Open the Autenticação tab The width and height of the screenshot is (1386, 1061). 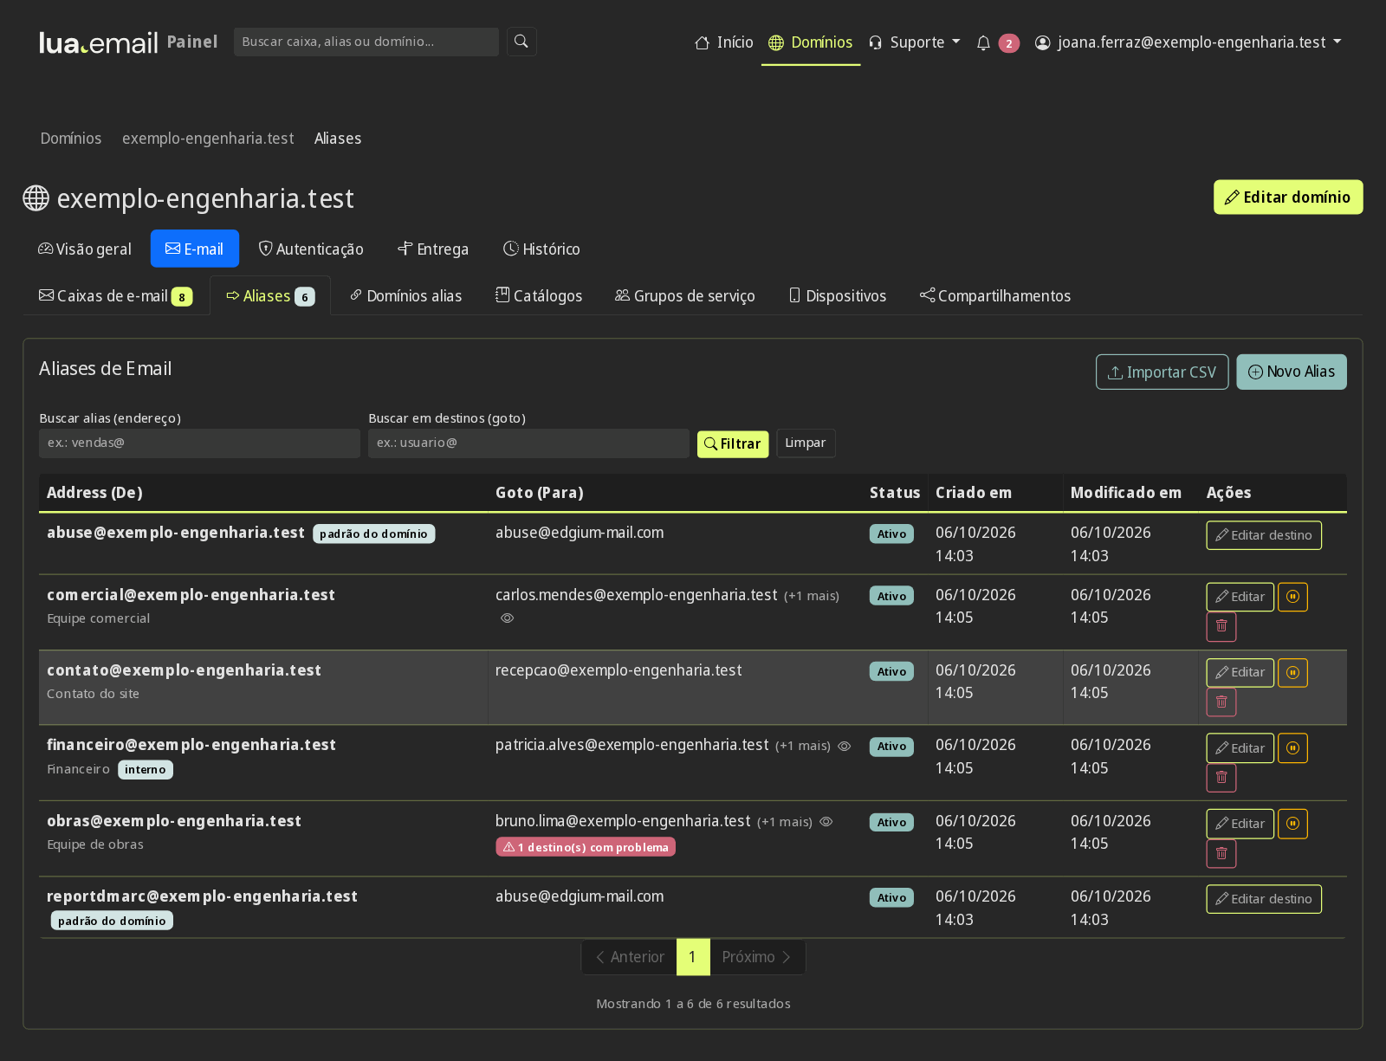[x=311, y=249]
